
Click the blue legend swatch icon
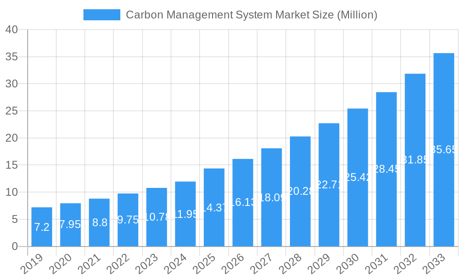point(102,14)
